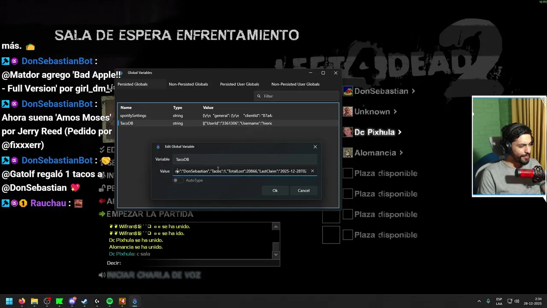Sort variables by the Value column header

point(208,108)
